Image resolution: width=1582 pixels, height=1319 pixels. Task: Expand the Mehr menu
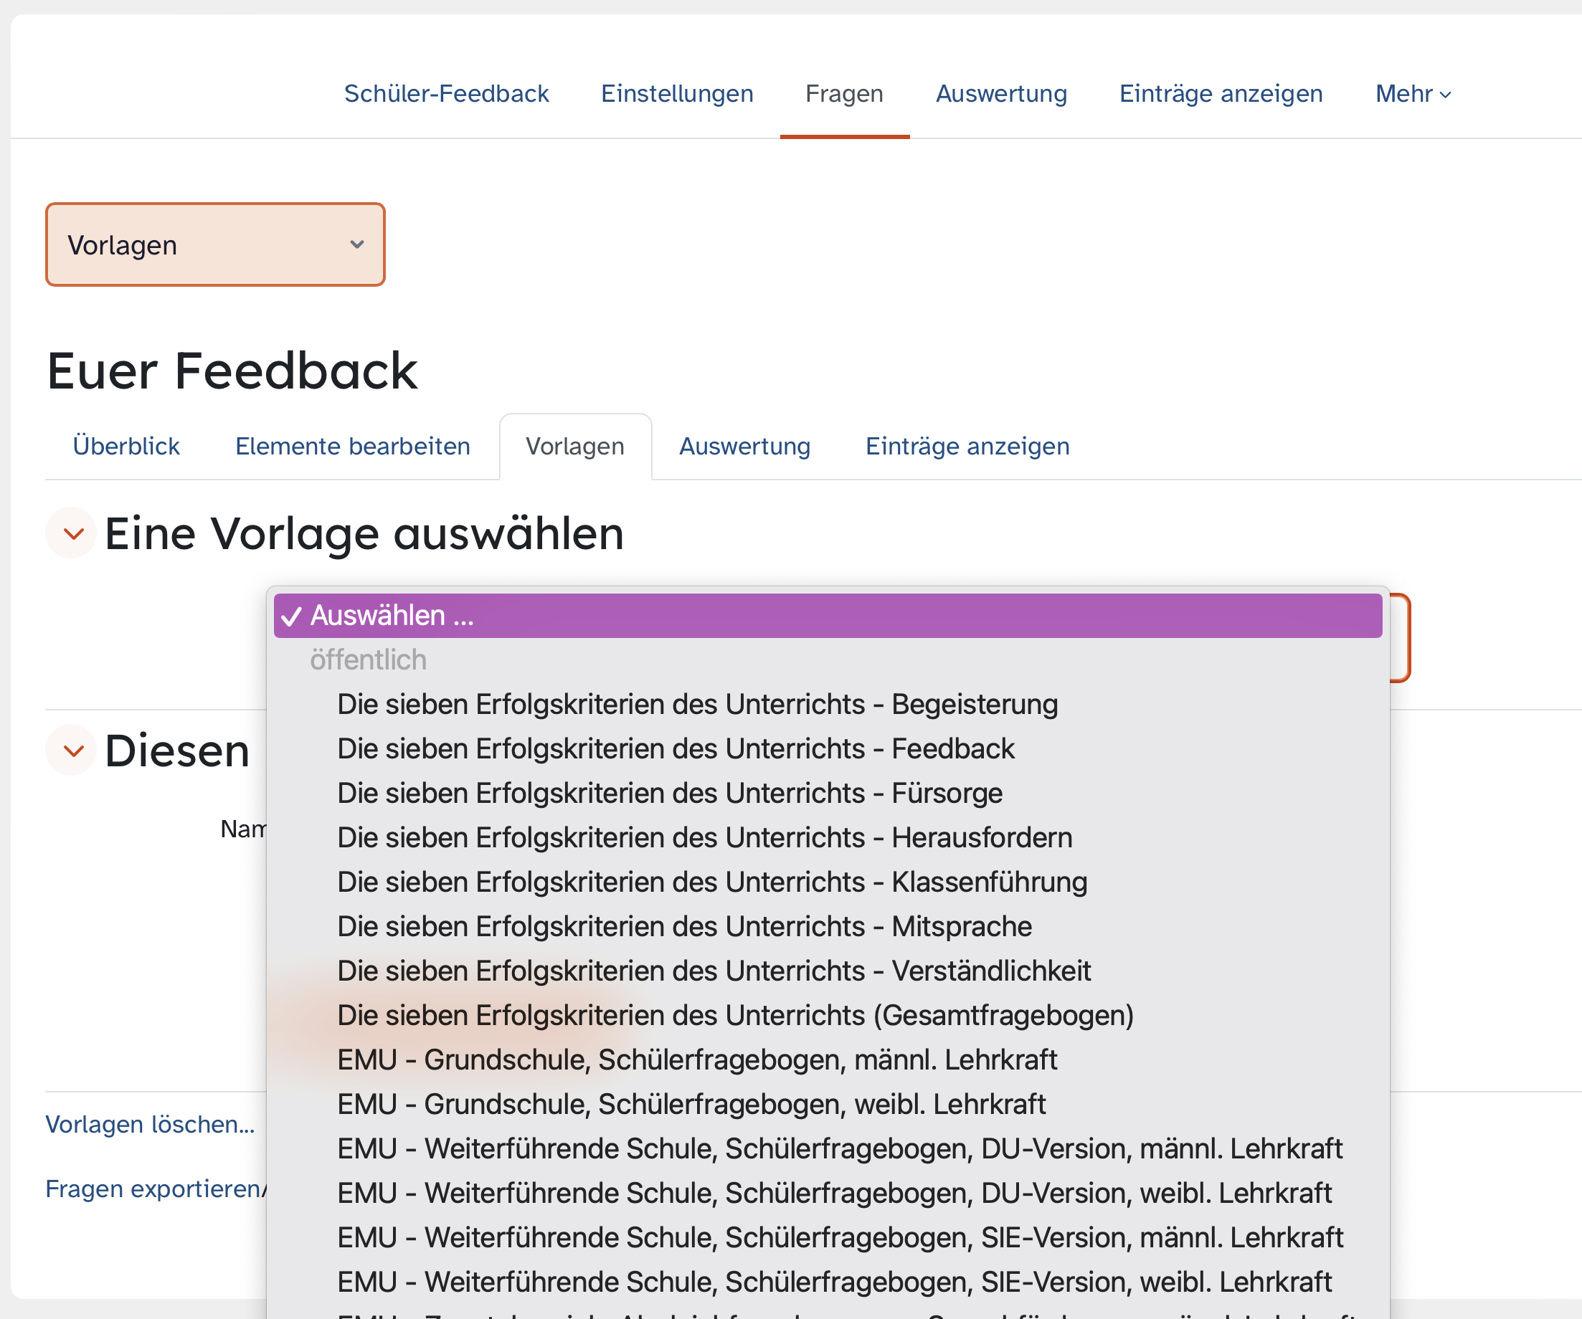pos(1413,93)
